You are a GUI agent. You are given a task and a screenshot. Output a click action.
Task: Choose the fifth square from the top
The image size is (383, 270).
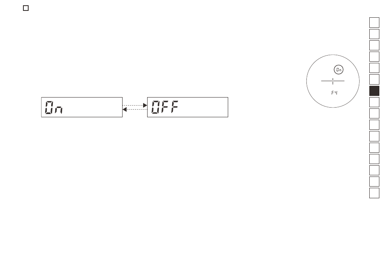[x=374, y=68]
